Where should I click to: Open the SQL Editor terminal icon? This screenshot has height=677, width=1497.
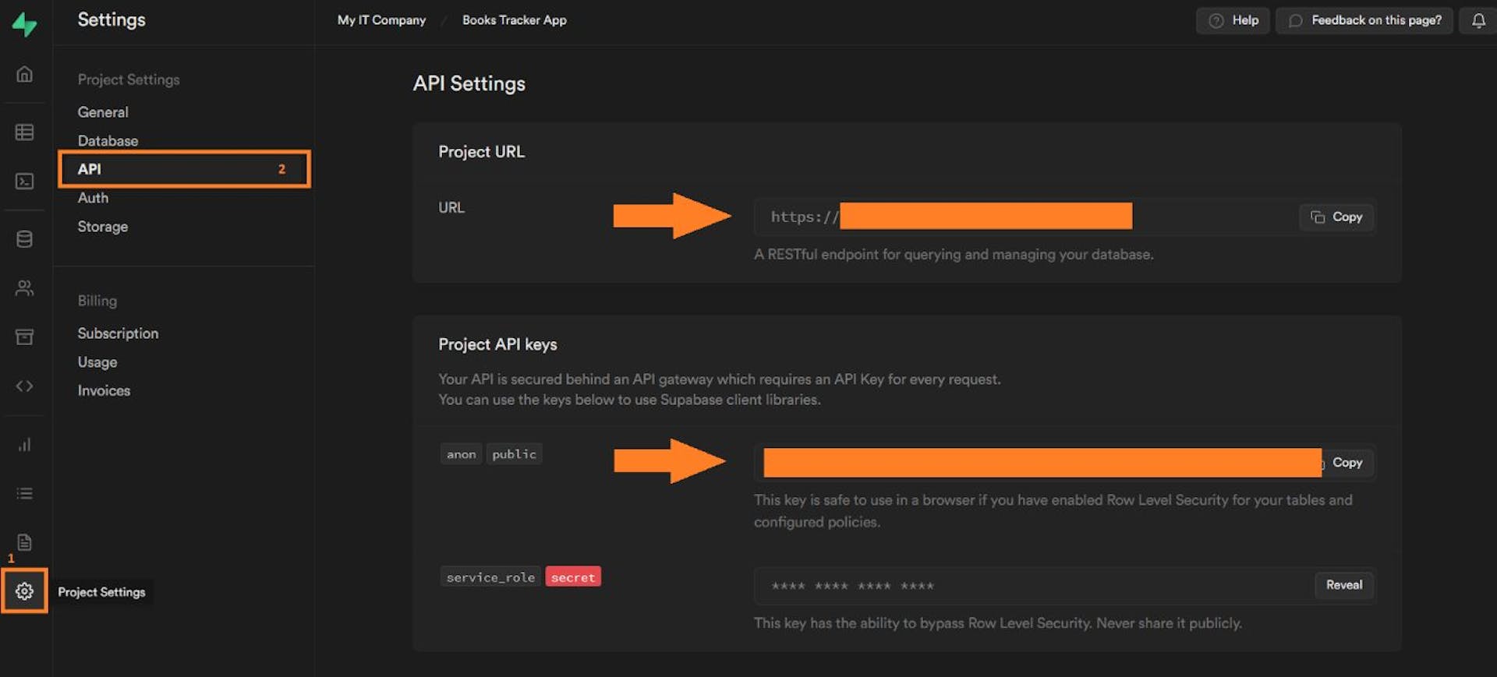[25, 182]
